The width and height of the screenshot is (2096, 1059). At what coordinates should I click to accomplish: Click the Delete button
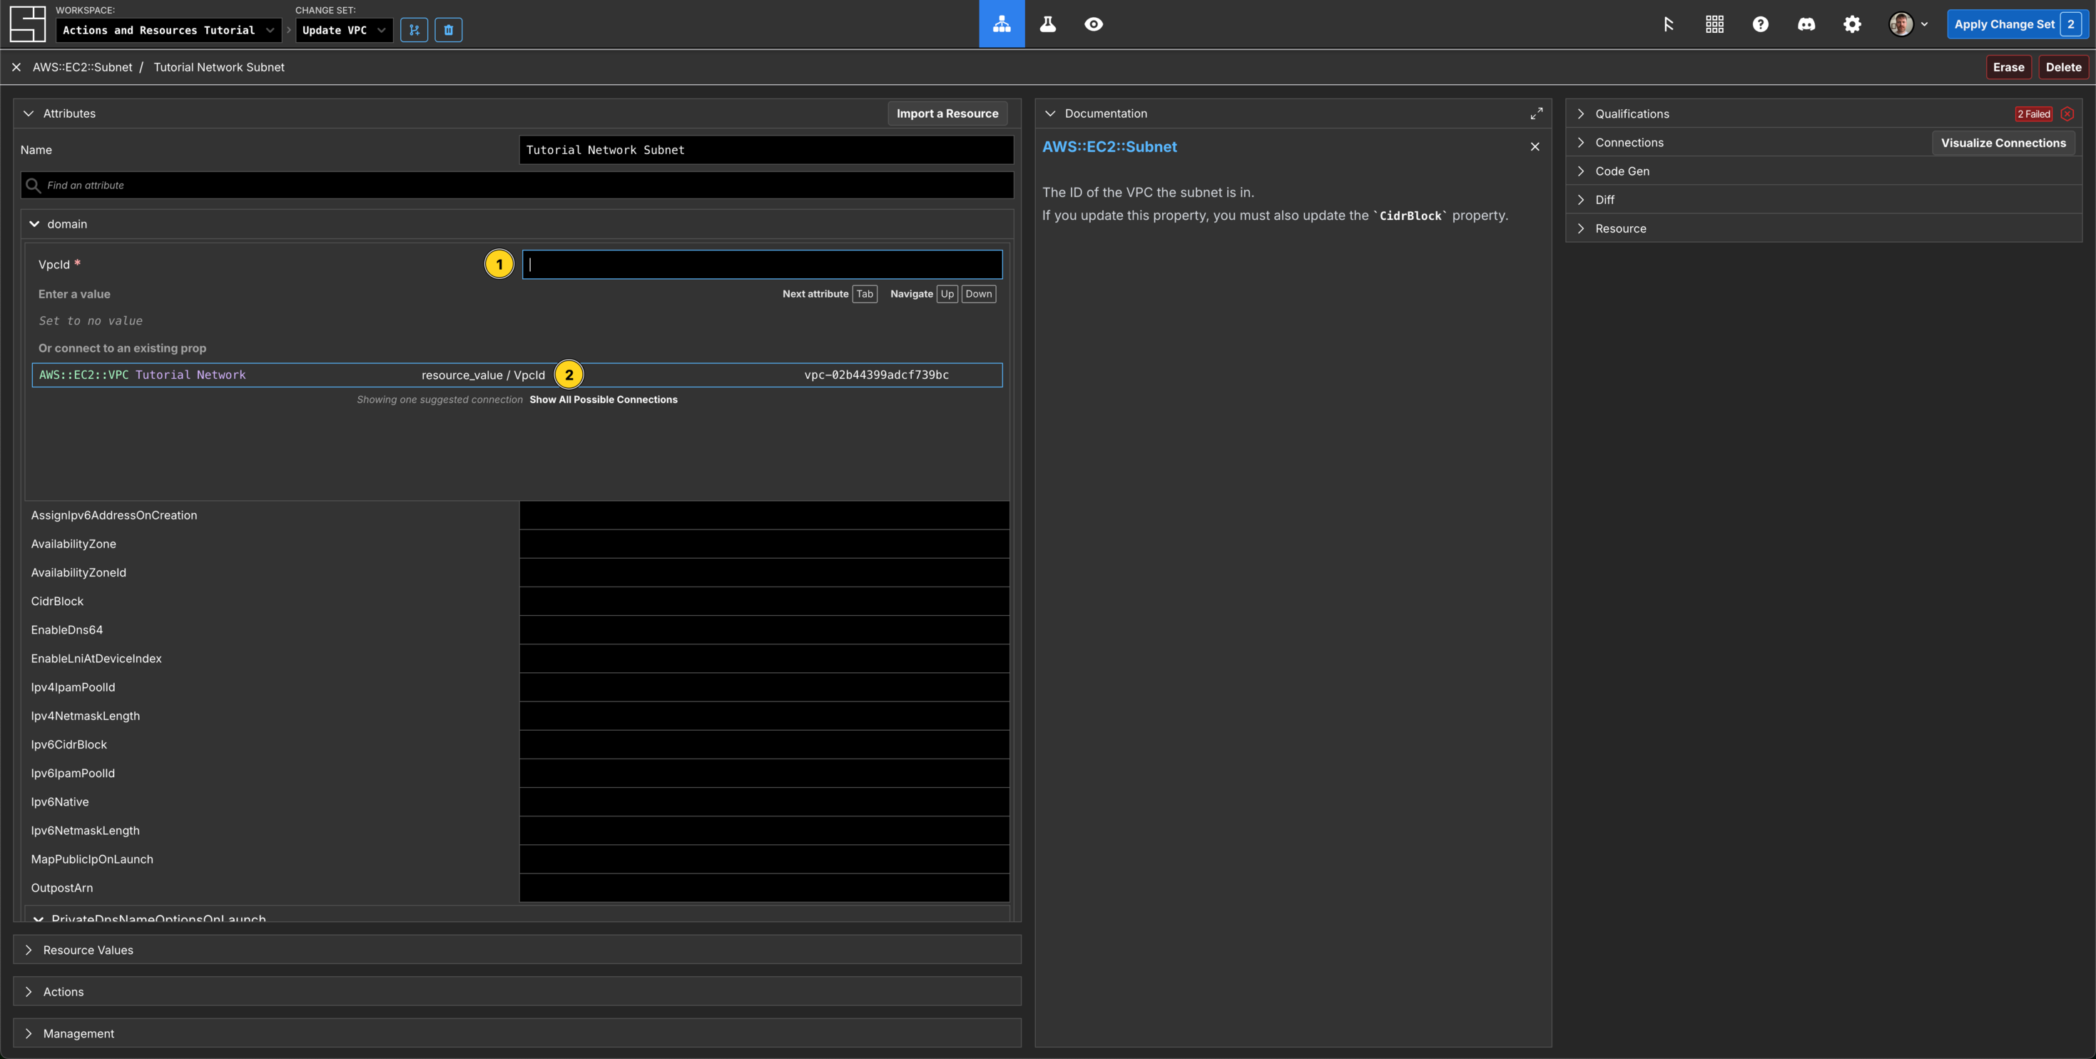point(2063,67)
